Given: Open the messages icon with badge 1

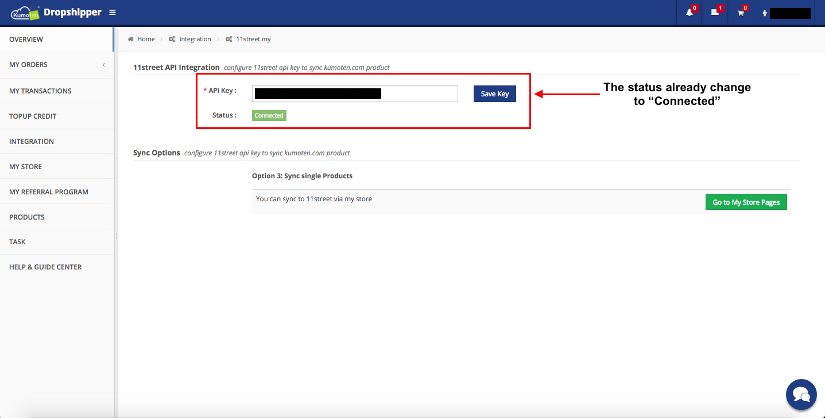Looking at the screenshot, I should coord(715,13).
